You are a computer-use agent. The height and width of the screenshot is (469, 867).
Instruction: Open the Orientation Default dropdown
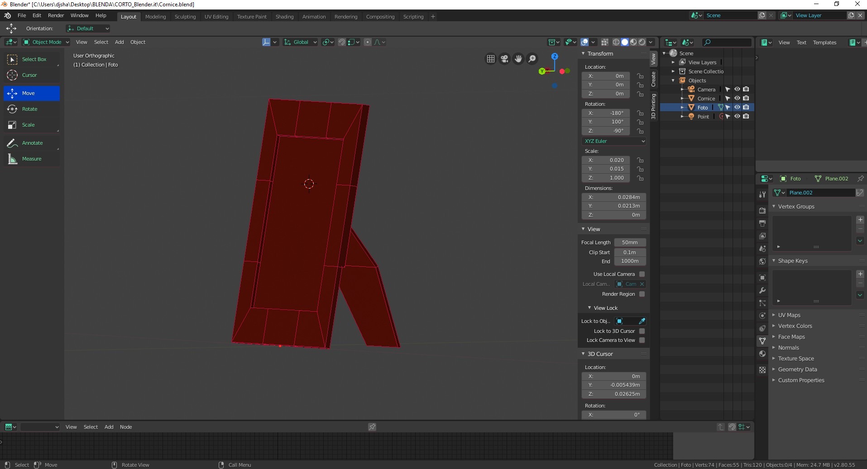click(88, 28)
